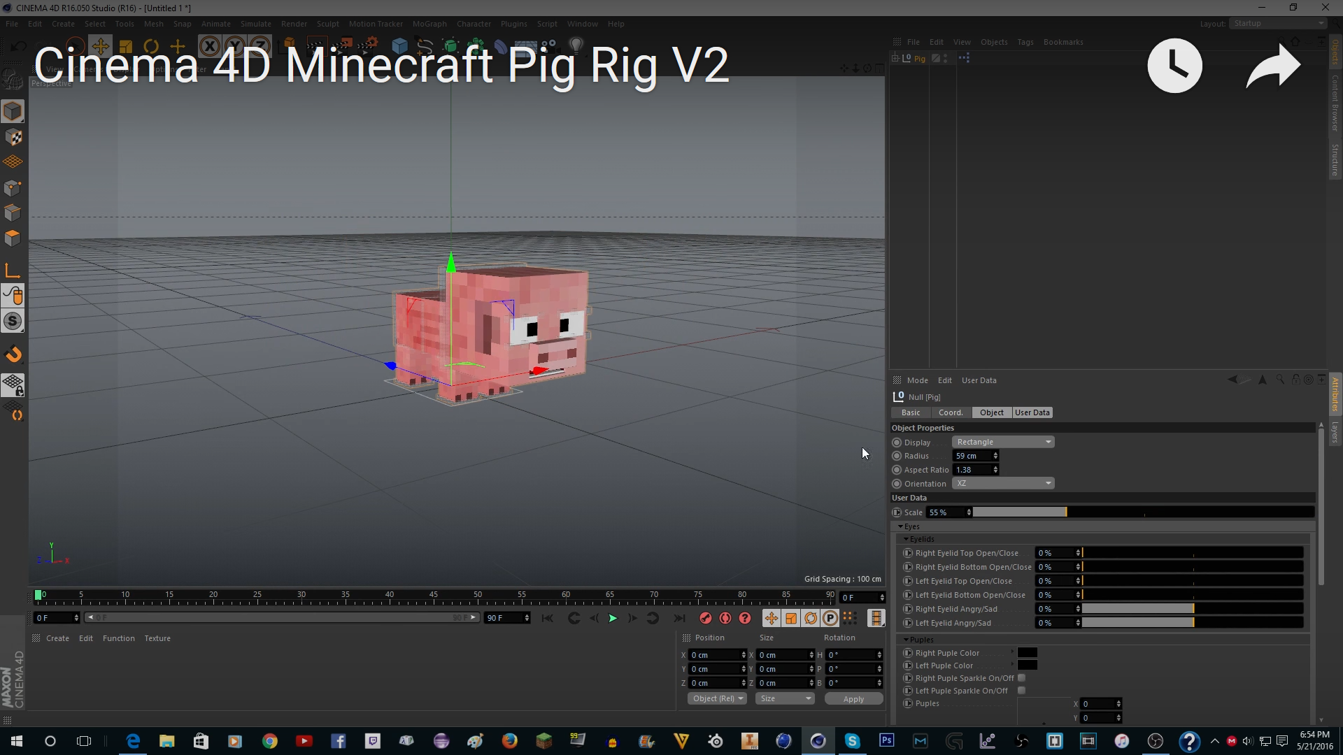Image resolution: width=1343 pixels, height=755 pixels.
Task: Click frame 45 on the timeline ruler
Action: 433,596
